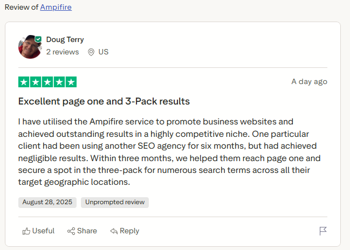Click the third star in the rating

point(47,82)
